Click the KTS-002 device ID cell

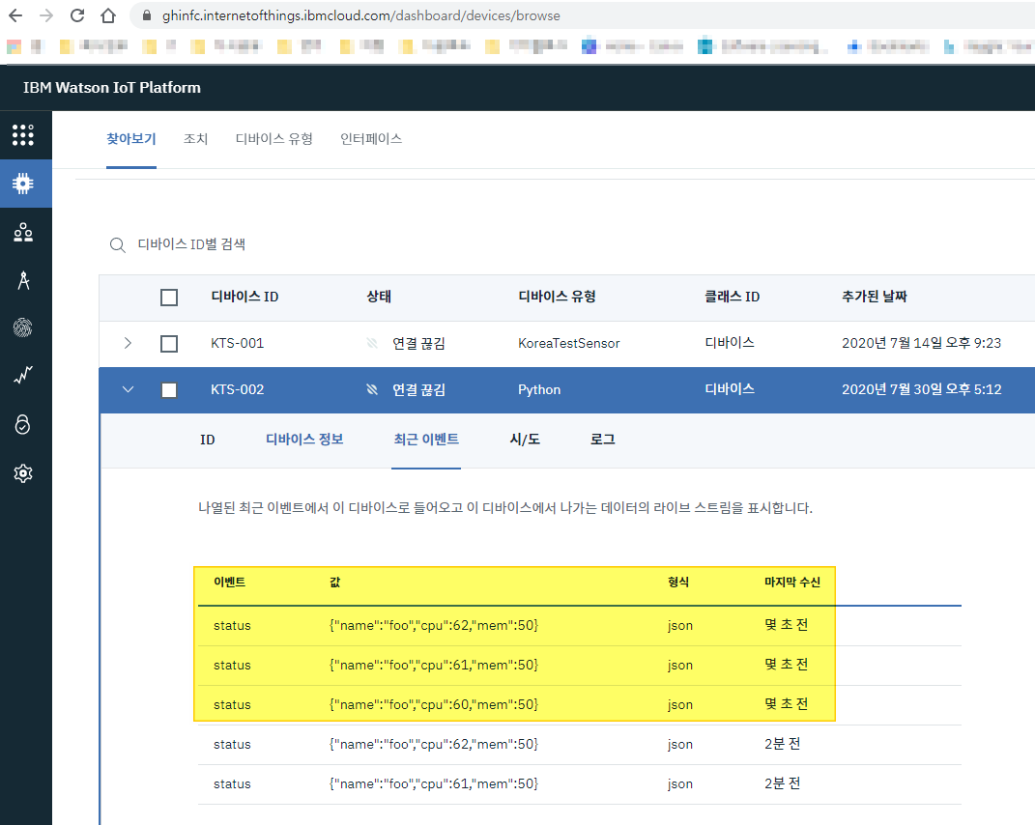(237, 389)
